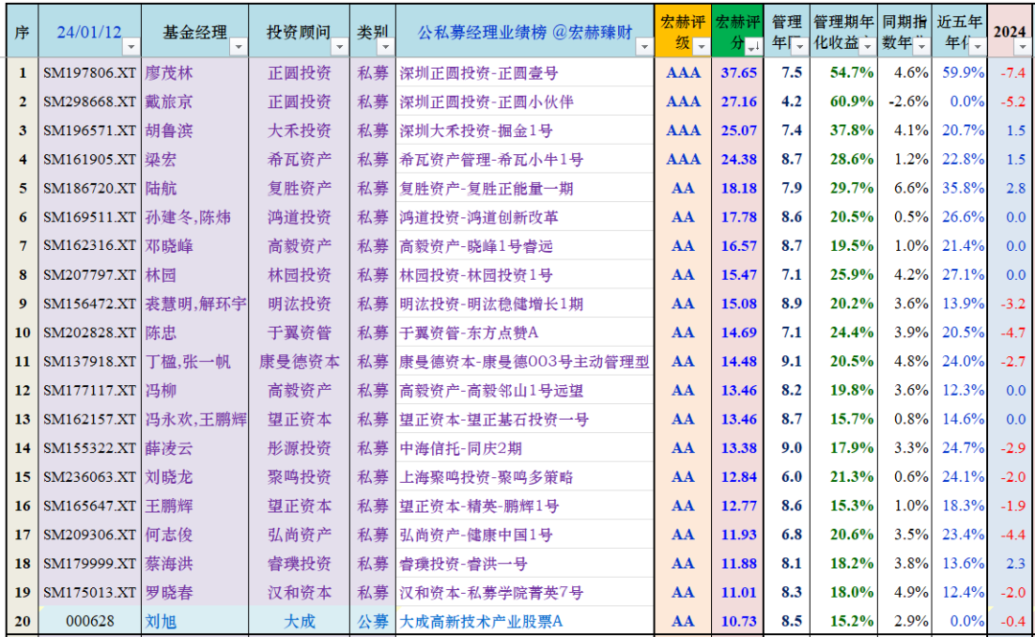Open the 宏赫评级 column filter dropdown
Viewport: 1035px width, 637px height.
point(701,47)
